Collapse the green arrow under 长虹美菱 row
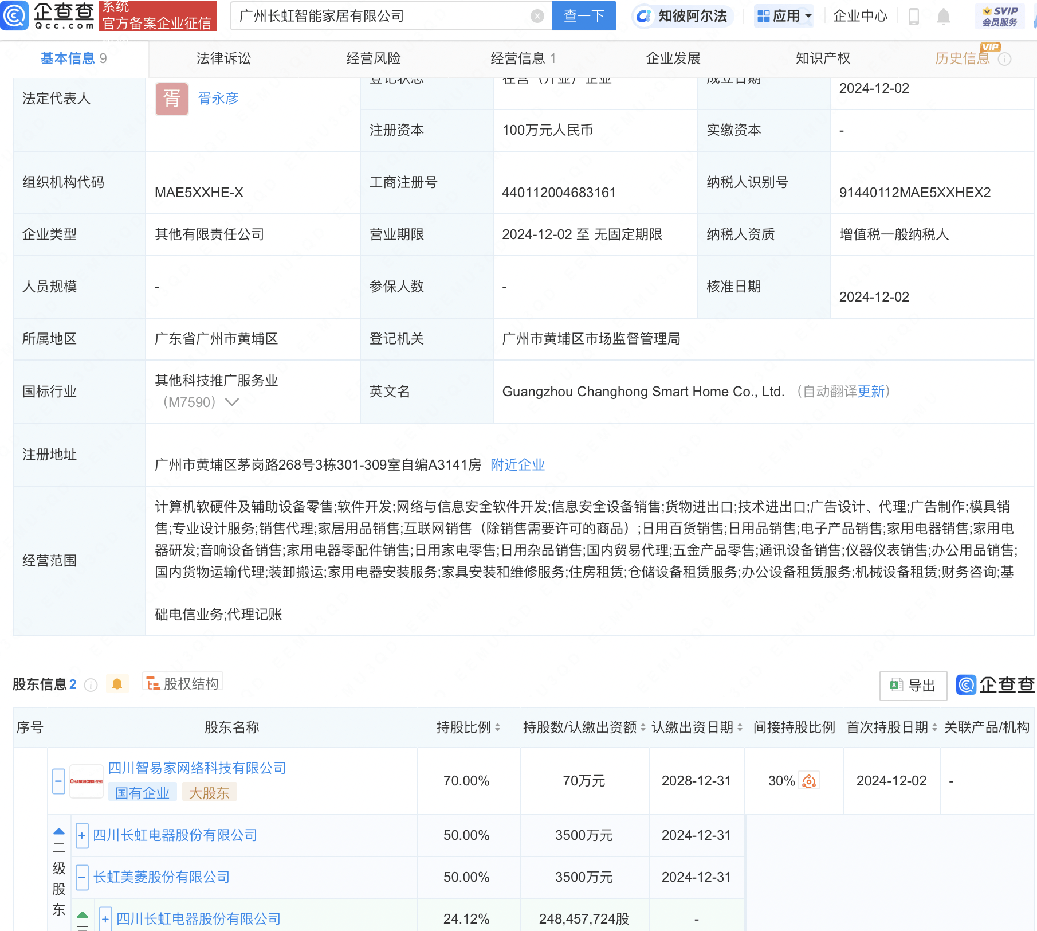Image resolution: width=1037 pixels, height=931 pixels. [x=83, y=915]
